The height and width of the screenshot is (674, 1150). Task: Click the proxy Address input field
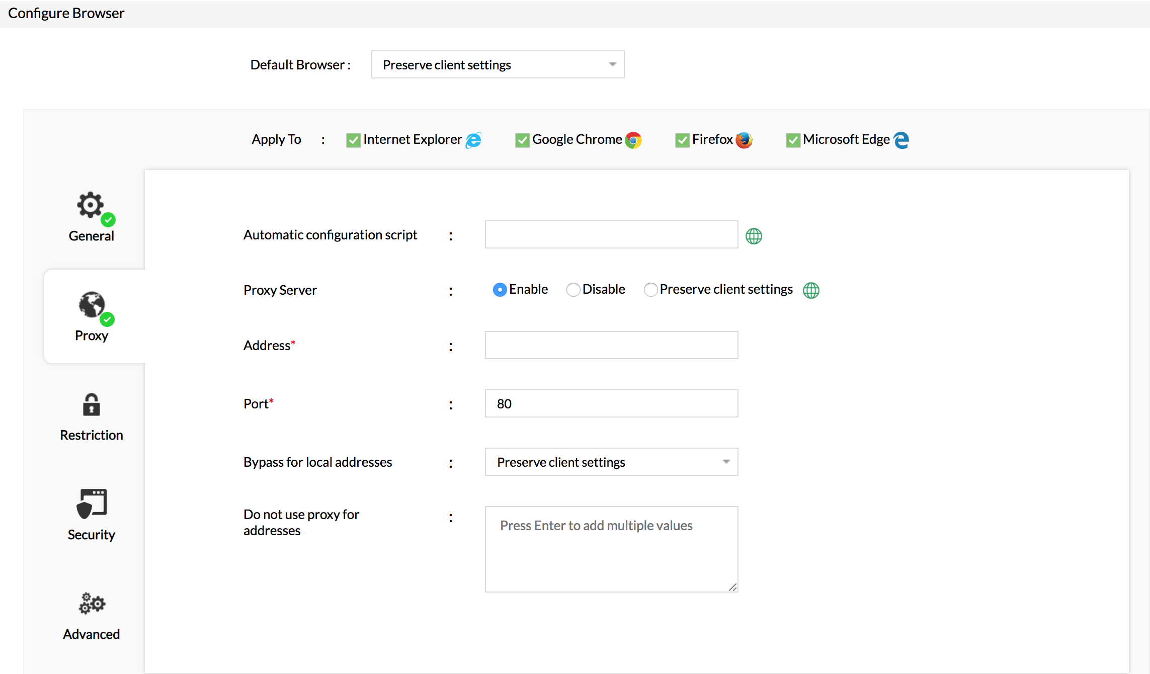pos(611,345)
